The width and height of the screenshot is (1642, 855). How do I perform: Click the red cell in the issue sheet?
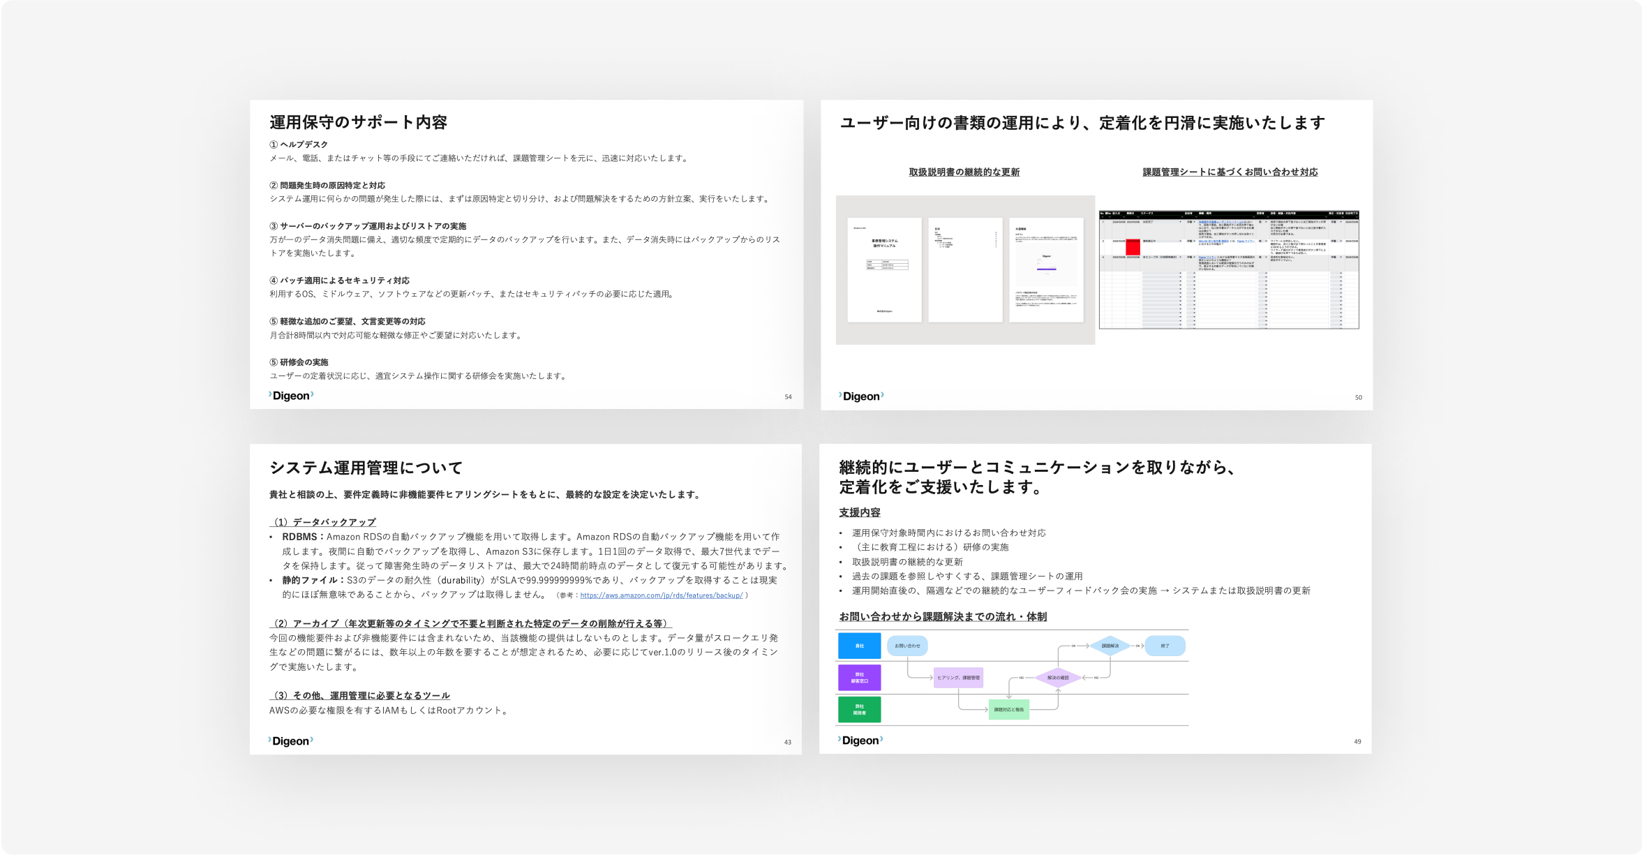1133,246
